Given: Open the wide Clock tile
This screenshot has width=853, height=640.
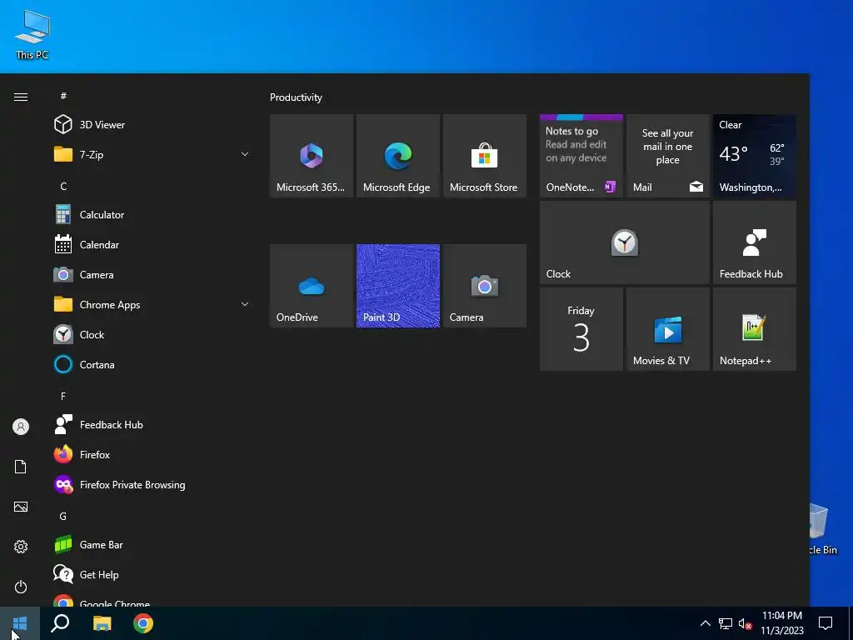Looking at the screenshot, I should click(x=625, y=242).
